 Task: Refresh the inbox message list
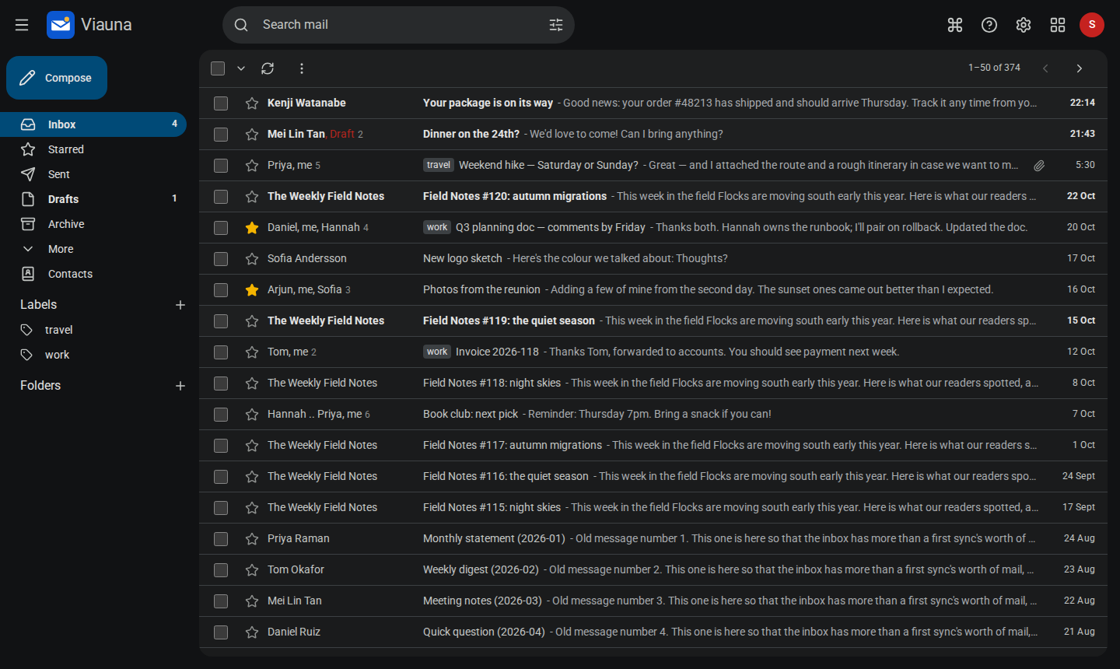[x=268, y=68]
